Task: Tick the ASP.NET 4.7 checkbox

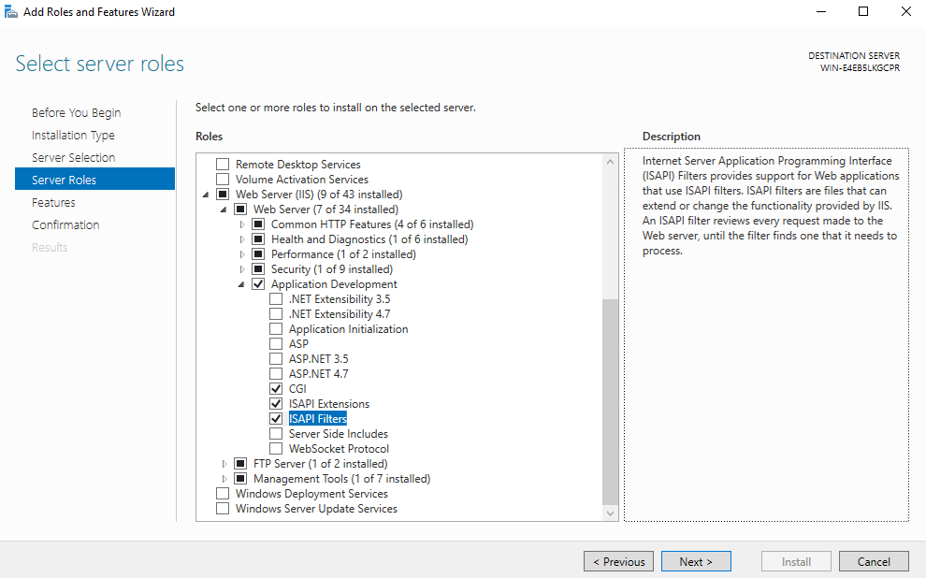Action: pos(276,374)
